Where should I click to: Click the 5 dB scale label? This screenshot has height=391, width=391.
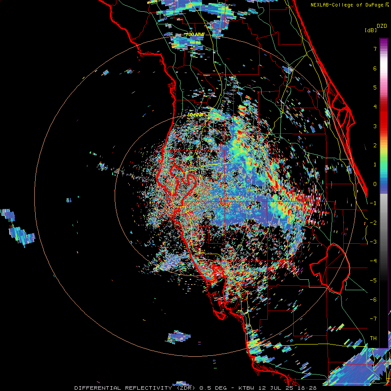click(375, 87)
